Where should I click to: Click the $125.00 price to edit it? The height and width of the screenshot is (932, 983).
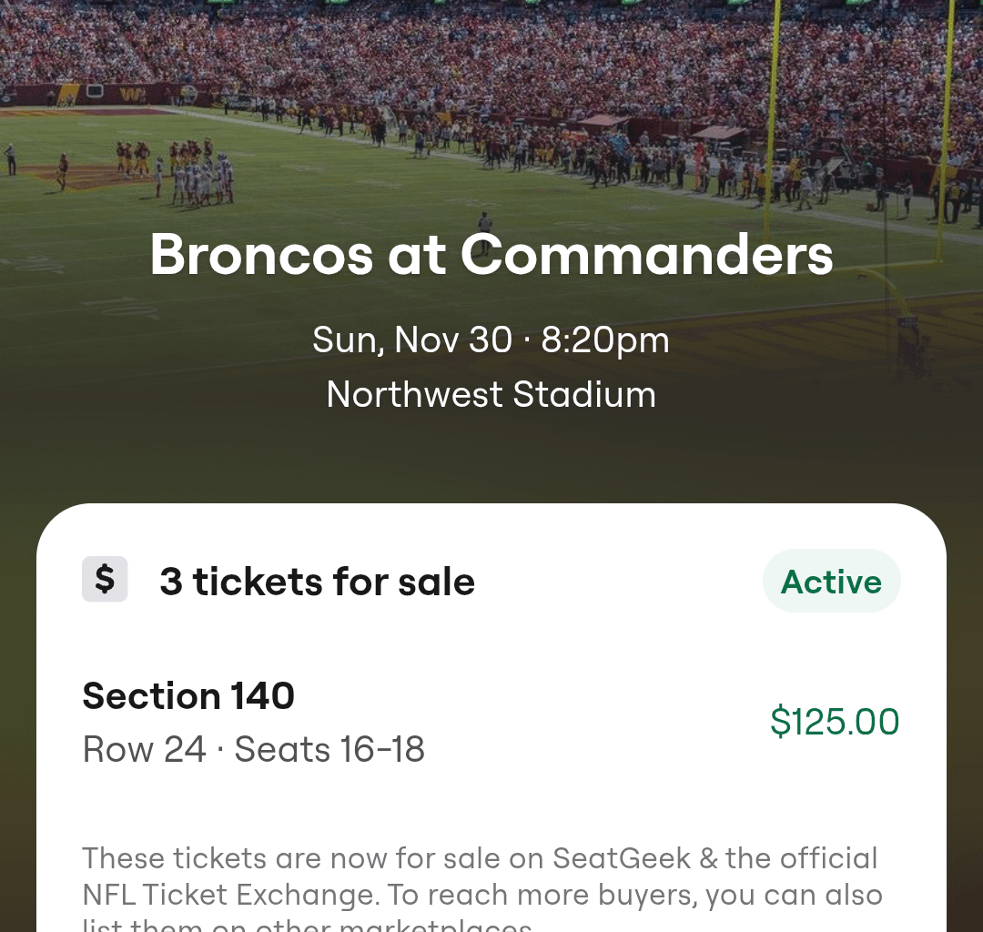(x=834, y=722)
